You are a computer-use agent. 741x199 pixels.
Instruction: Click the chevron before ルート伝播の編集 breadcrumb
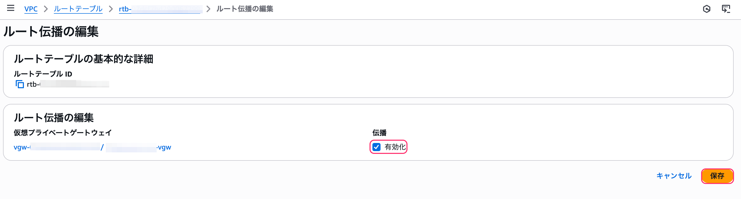209,9
